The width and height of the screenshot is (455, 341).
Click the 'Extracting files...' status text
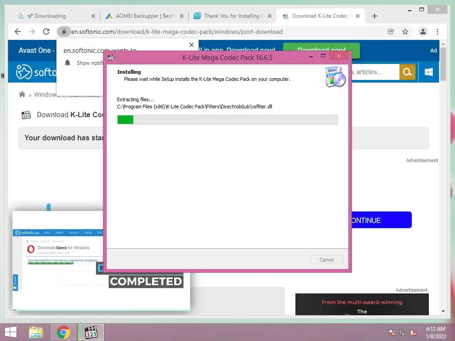(x=135, y=99)
